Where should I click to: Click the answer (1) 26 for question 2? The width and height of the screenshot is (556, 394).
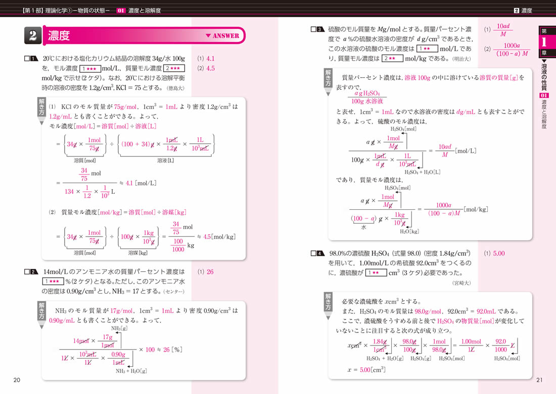point(206,272)
